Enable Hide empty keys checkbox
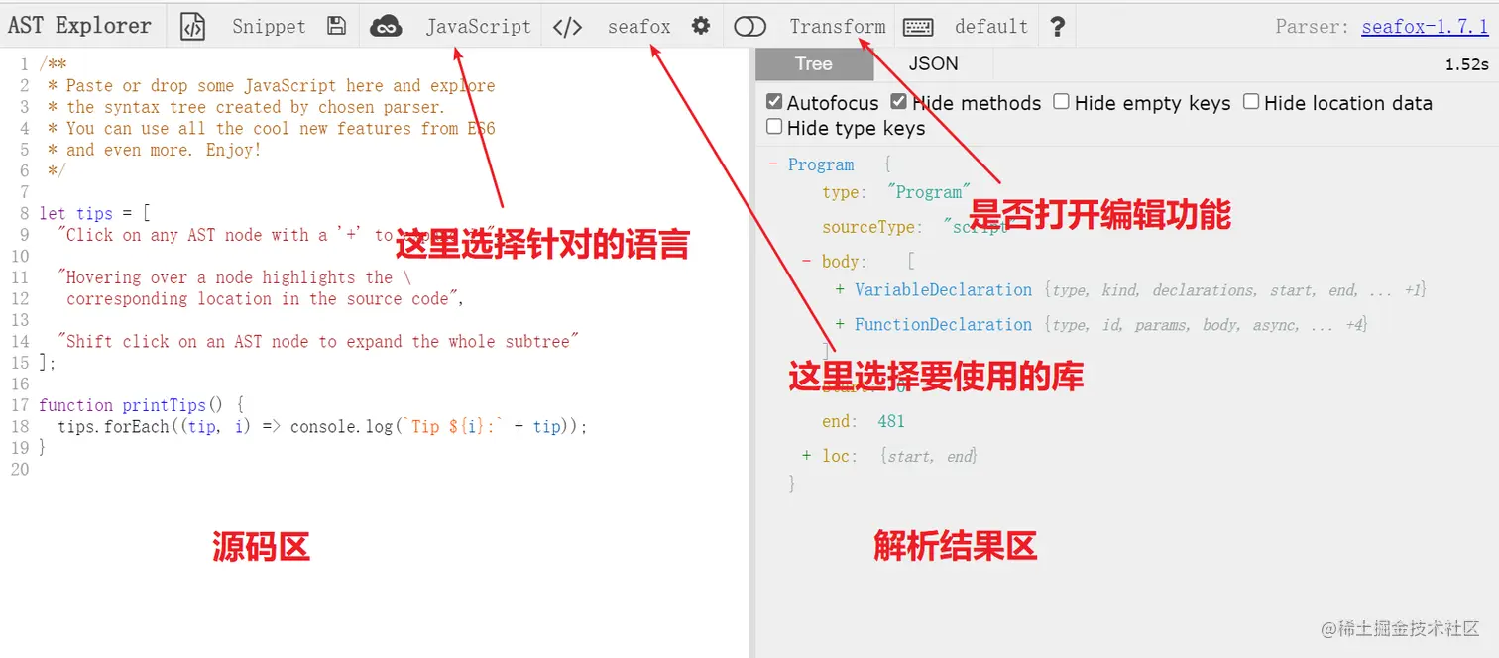The width and height of the screenshot is (1499, 658). coord(1062,102)
